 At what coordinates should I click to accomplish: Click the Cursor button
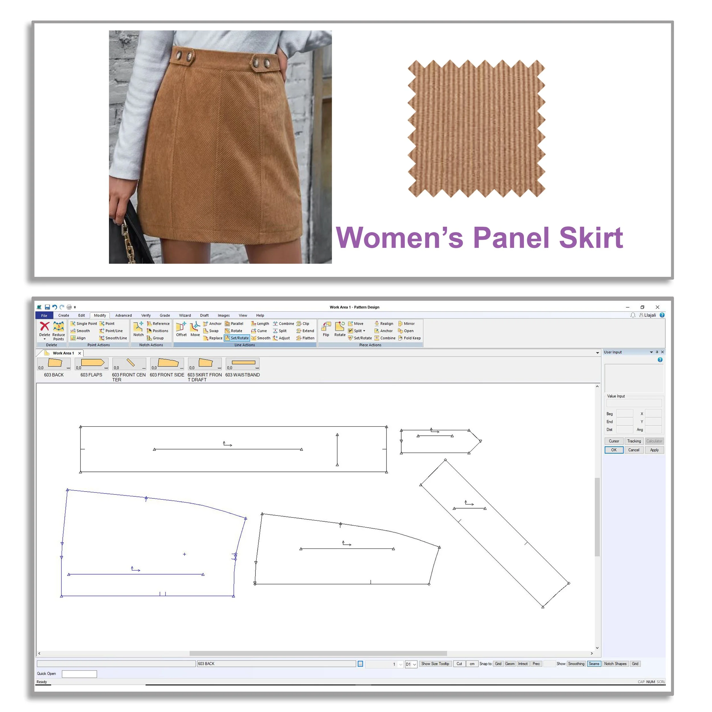[x=614, y=441]
